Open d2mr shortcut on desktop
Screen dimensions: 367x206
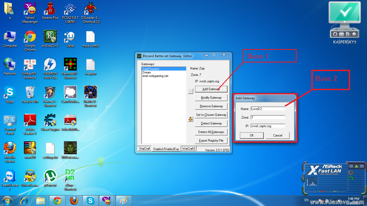[x=70, y=180]
